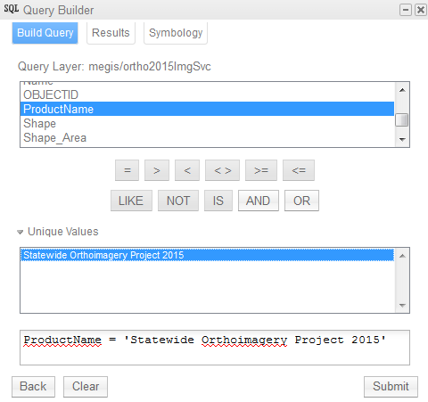428x402 pixels.
Task: Select Statewide Orthoimagery Project 2015 value
Action: pos(207,255)
